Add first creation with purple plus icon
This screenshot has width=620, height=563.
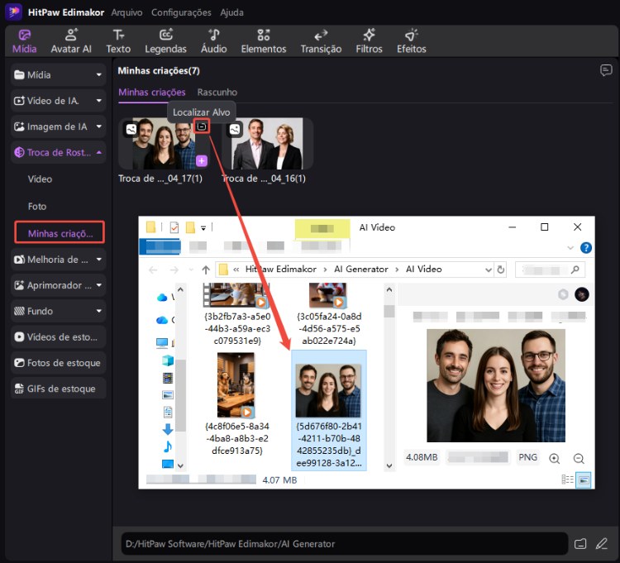[202, 161]
